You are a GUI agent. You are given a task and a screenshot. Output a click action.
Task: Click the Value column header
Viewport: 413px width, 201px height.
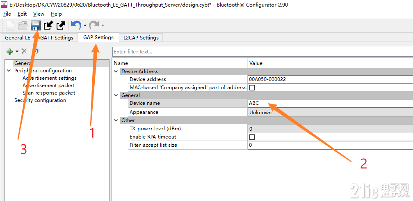(256, 63)
